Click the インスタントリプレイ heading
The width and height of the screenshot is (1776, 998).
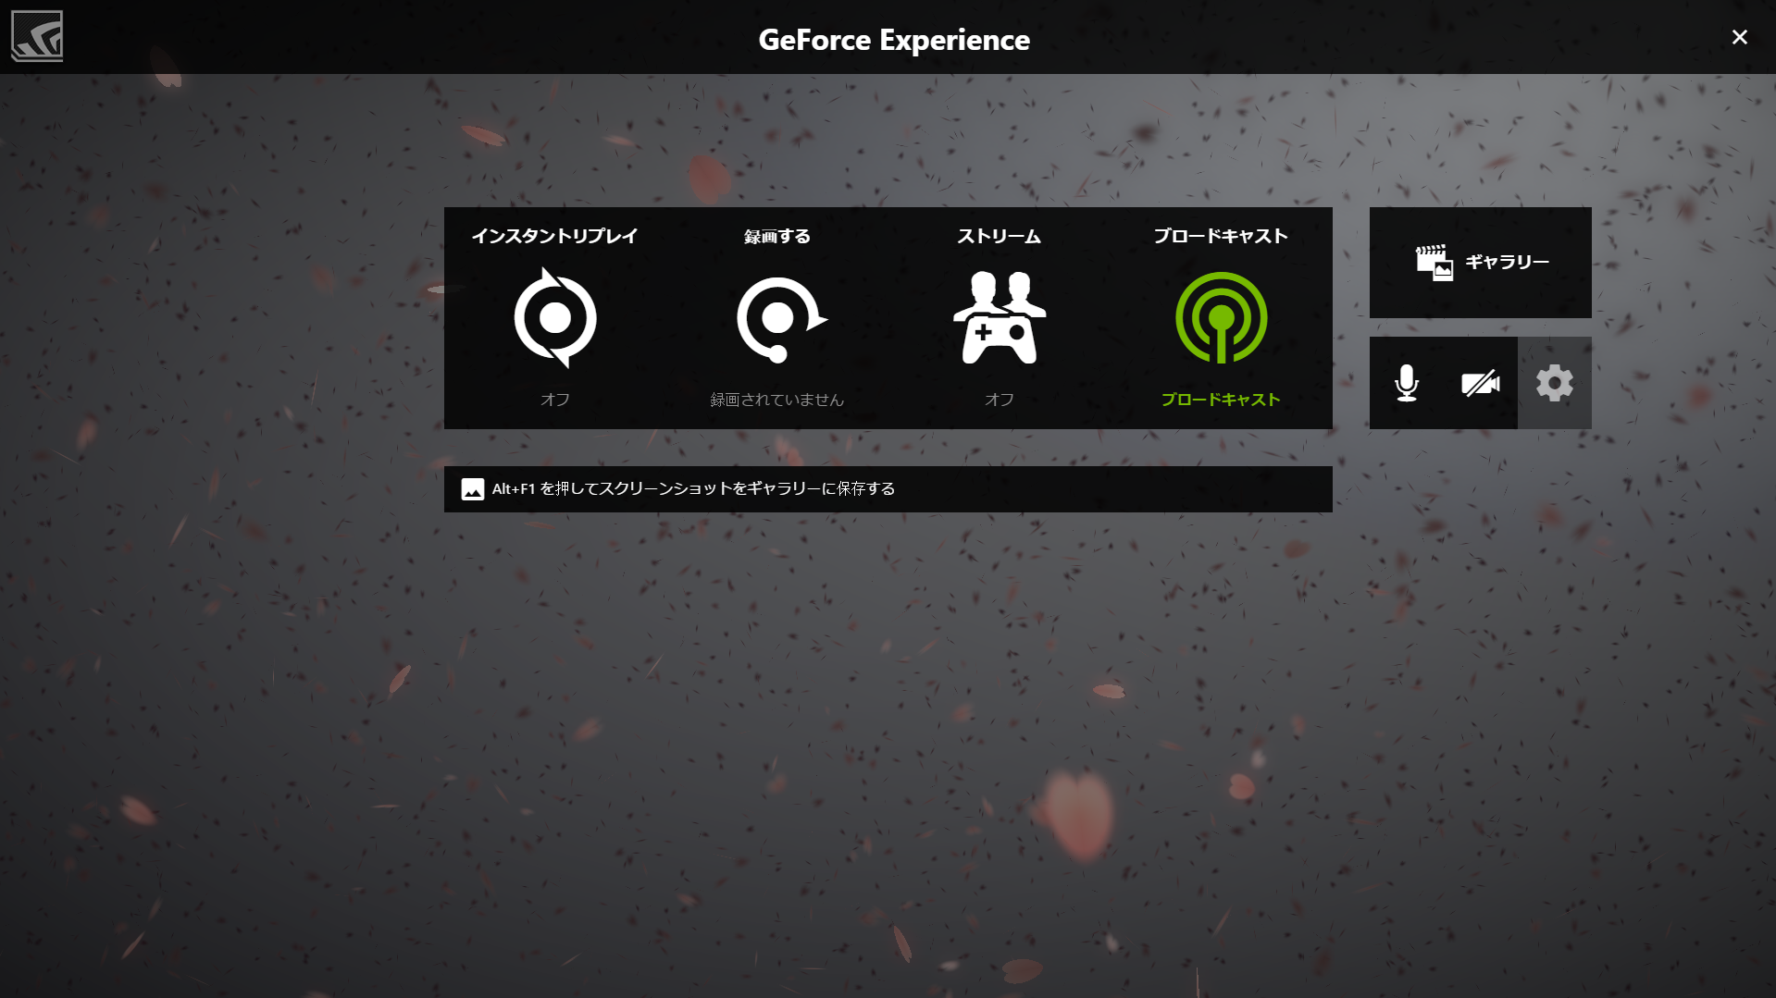point(555,236)
